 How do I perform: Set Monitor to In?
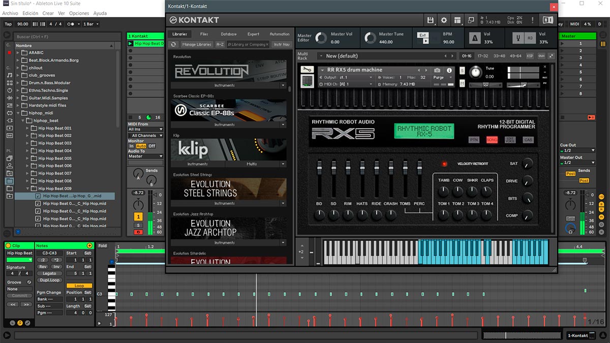click(131, 146)
